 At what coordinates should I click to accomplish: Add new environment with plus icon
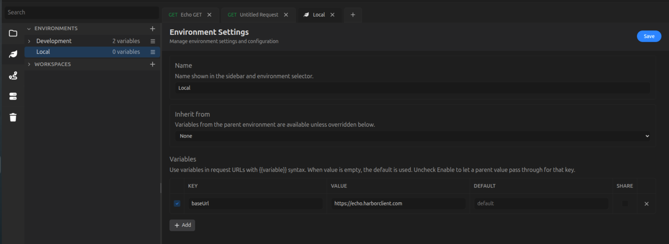[x=153, y=29]
